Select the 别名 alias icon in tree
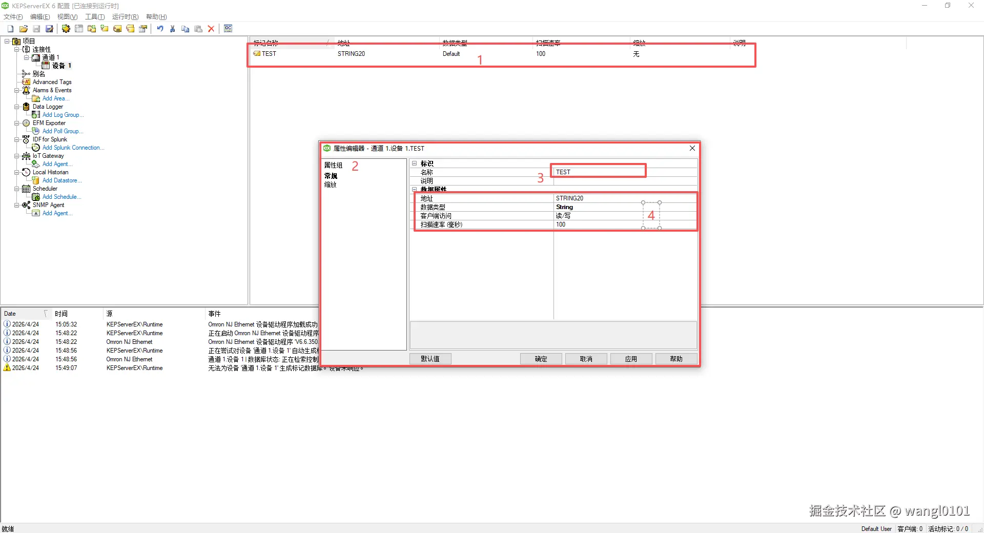The width and height of the screenshot is (984, 533). [26, 74]
